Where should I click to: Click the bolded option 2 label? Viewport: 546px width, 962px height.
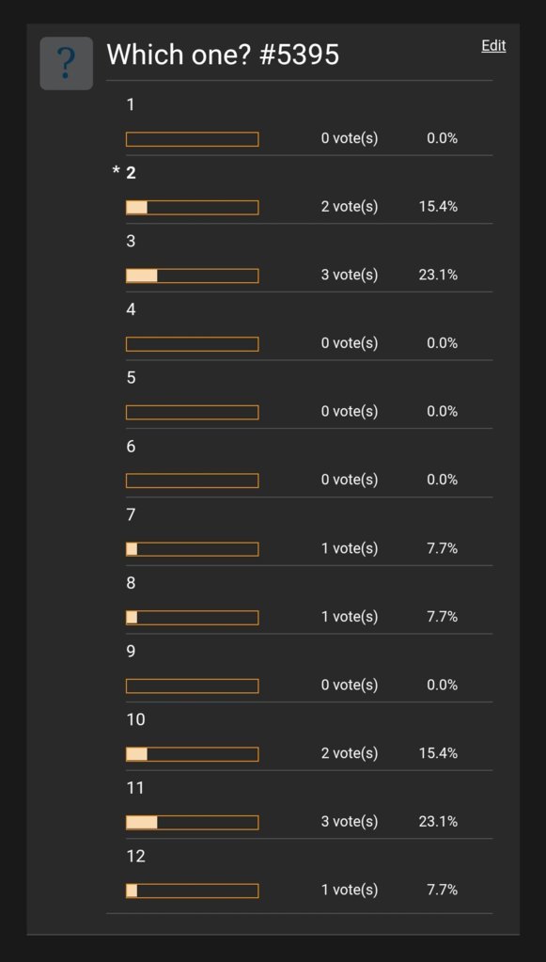pyautogui.click(x=132, y=173)
